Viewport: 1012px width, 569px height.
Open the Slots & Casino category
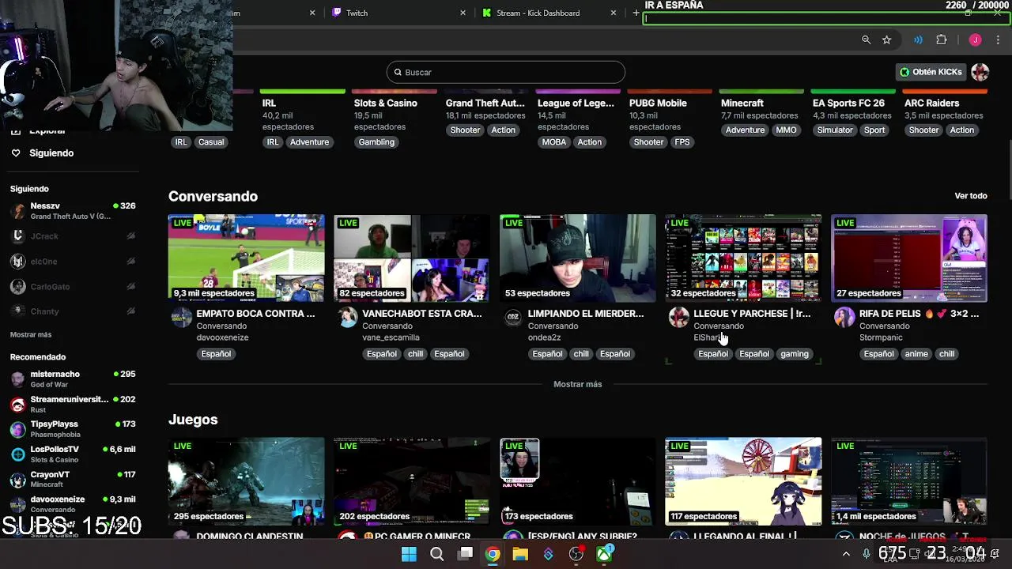[386, 103]
